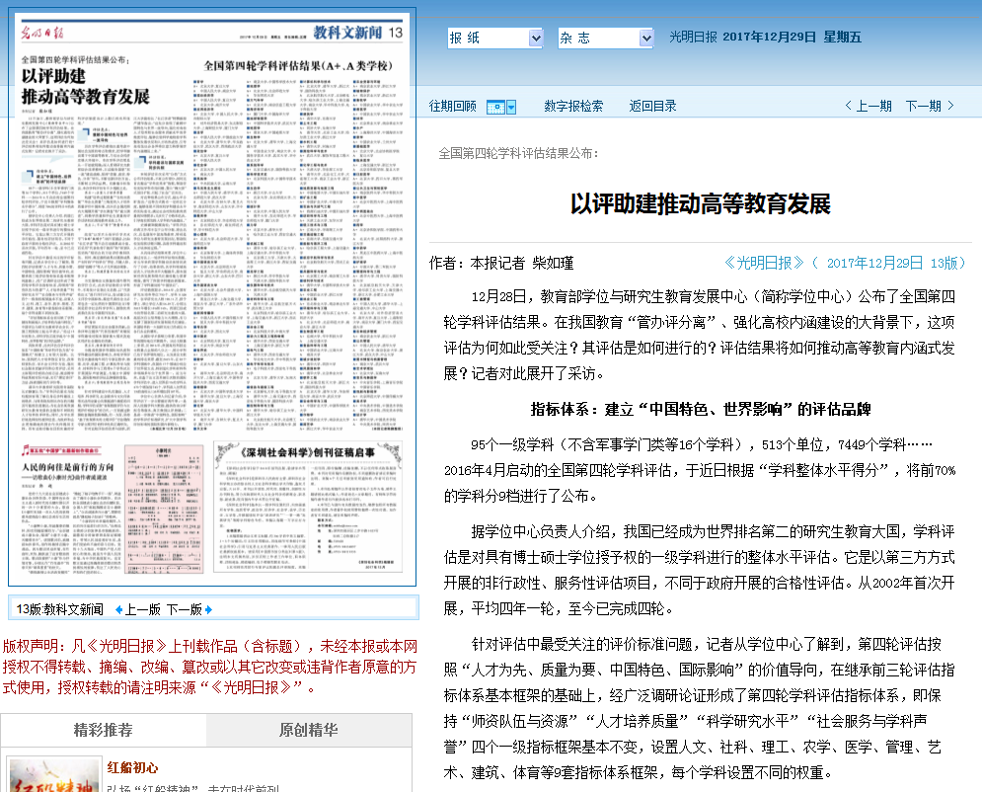Click 以评助建 headline on newspaper page image

coord(86,86)
